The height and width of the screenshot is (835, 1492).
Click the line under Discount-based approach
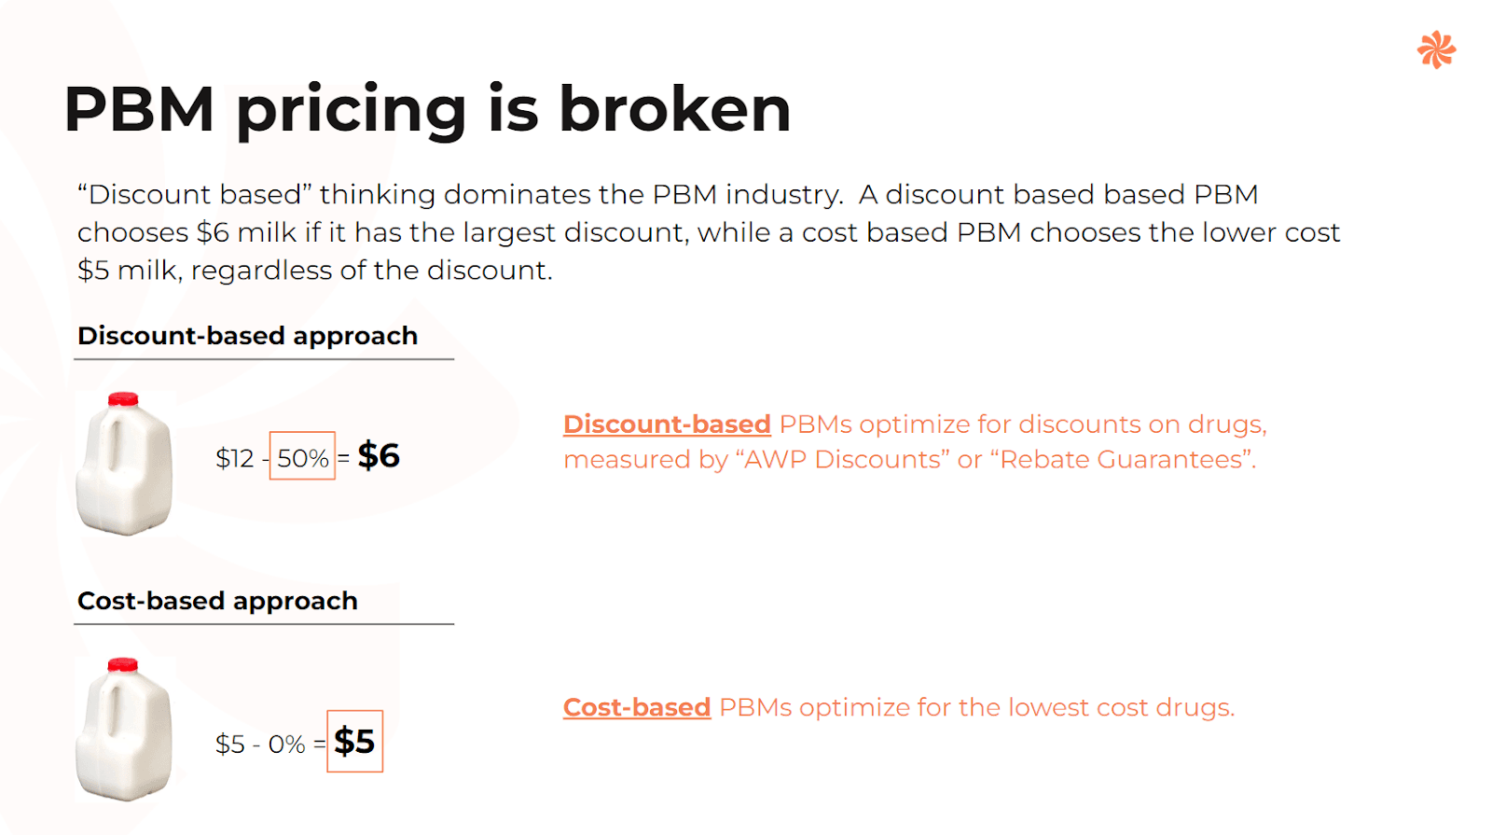pos(264,359)
